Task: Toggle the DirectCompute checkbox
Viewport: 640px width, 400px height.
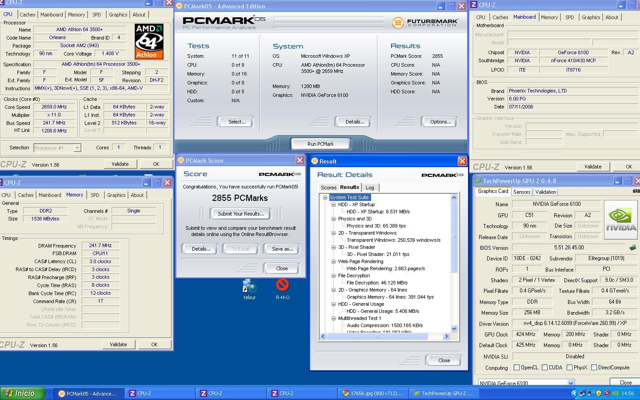Action: click(594, 368)
